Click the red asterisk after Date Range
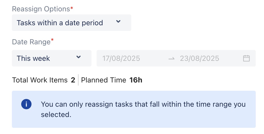Viewport: 264px width, 134px height. tap(52, 40)
